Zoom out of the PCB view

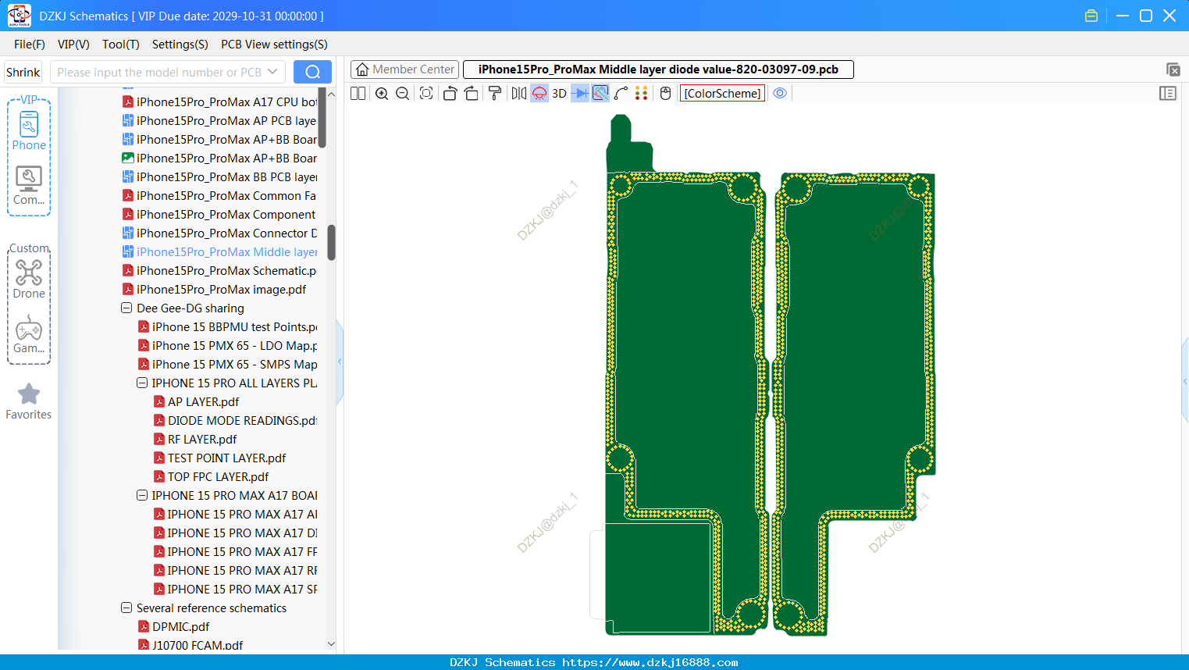click(403, 94)
